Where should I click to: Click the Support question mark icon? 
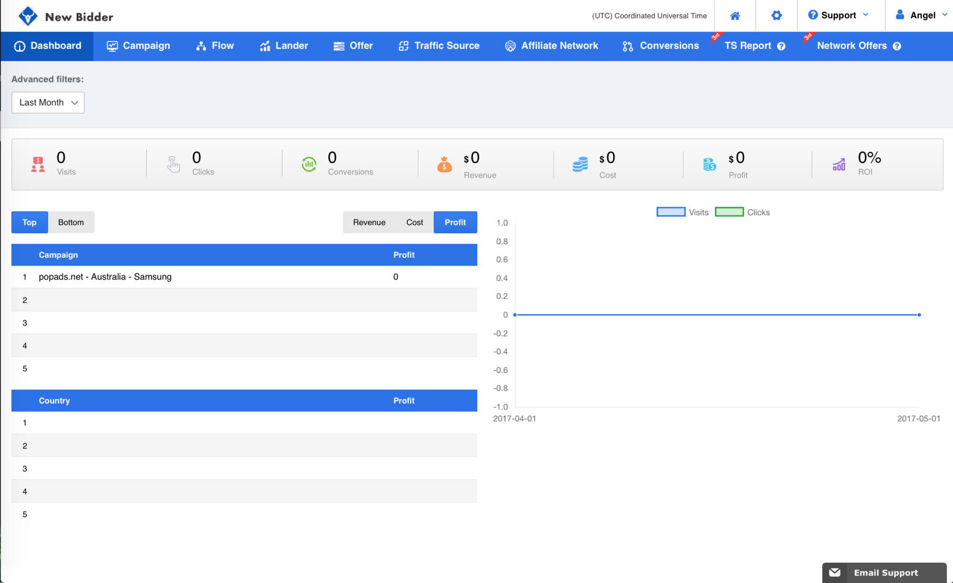pyautogui.click(x=812, y=15)
